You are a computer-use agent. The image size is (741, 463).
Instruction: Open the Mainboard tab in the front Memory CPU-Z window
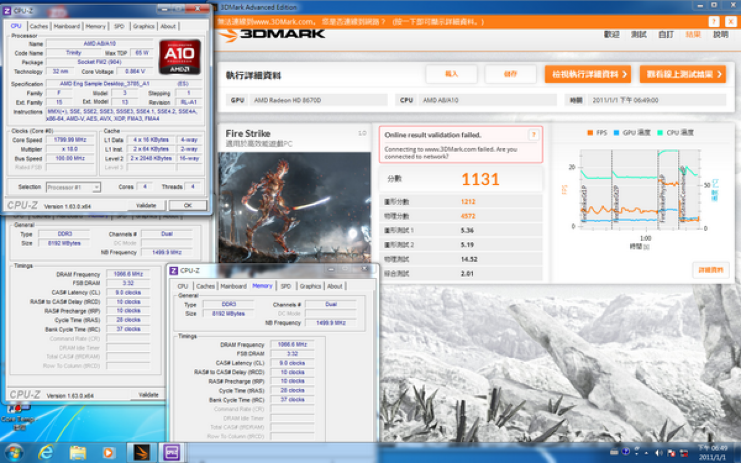(x=234, y=286)
